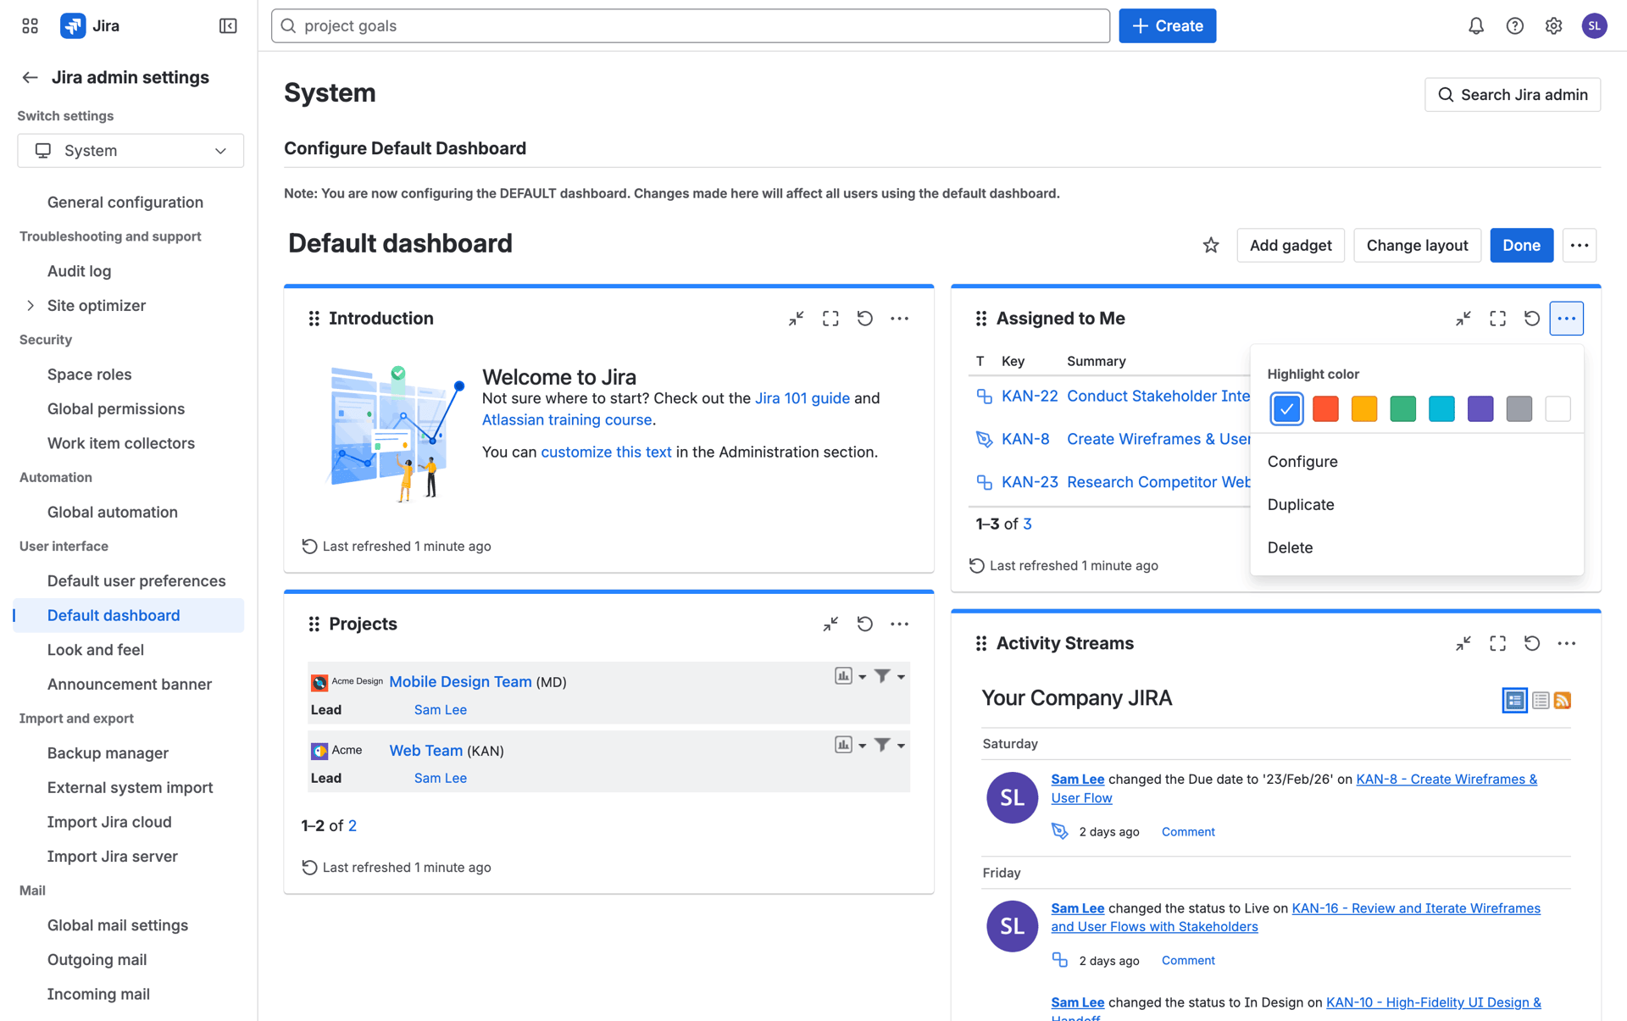This screenshot has height=1021, width=1627.
Task: Click the Add gadget button
Action: [1291, 246]
